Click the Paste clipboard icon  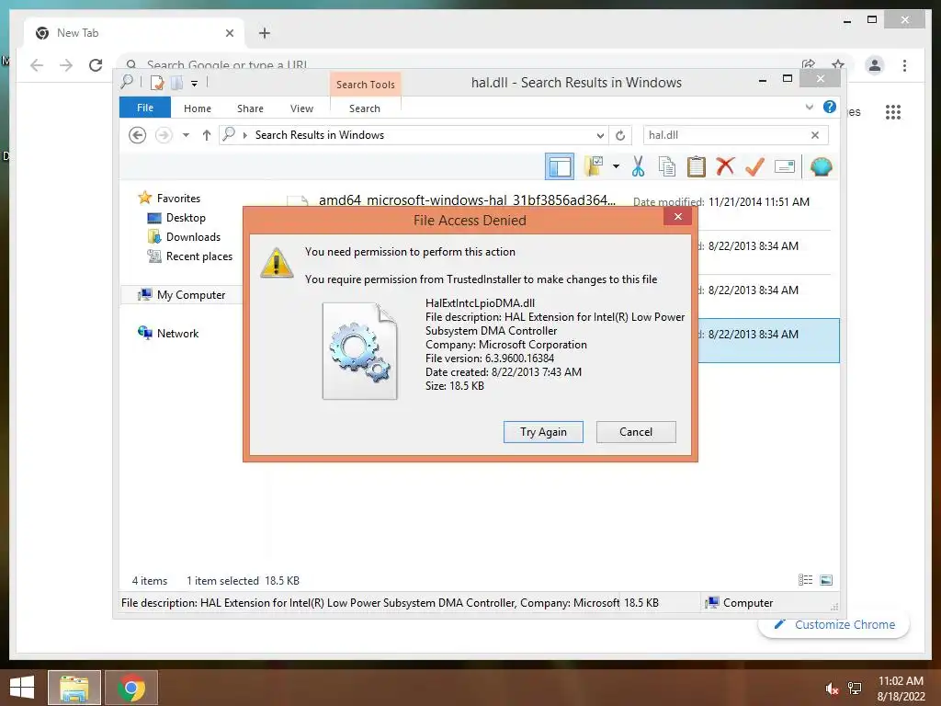pos(697,166)
